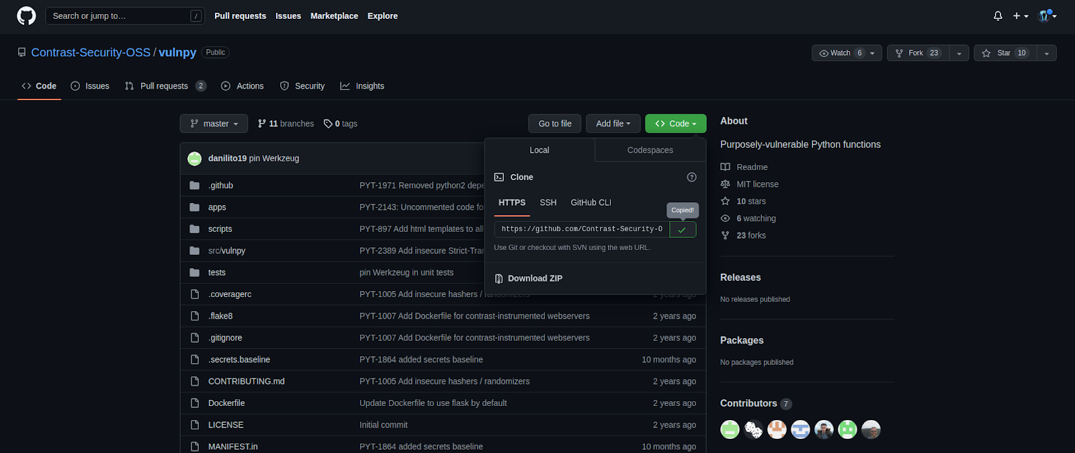Screen dimensions: 1075x453
Task: Expand the Fork options dropdown arrow
Action: 959,53
